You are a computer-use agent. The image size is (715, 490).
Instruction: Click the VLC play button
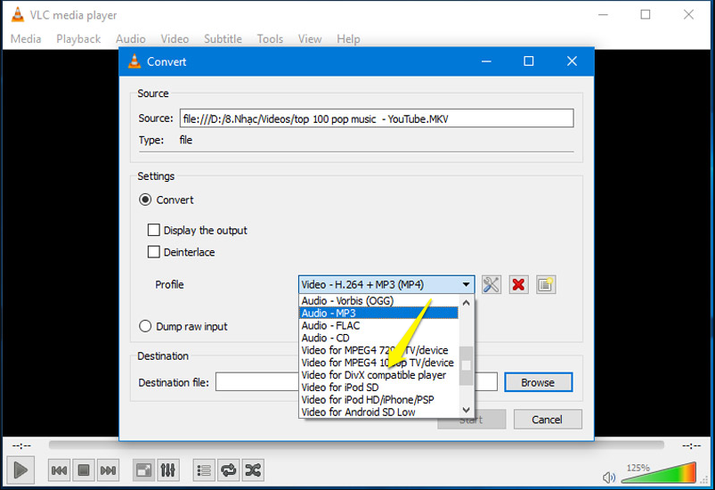pyautogui.click(x=20, y=470)
